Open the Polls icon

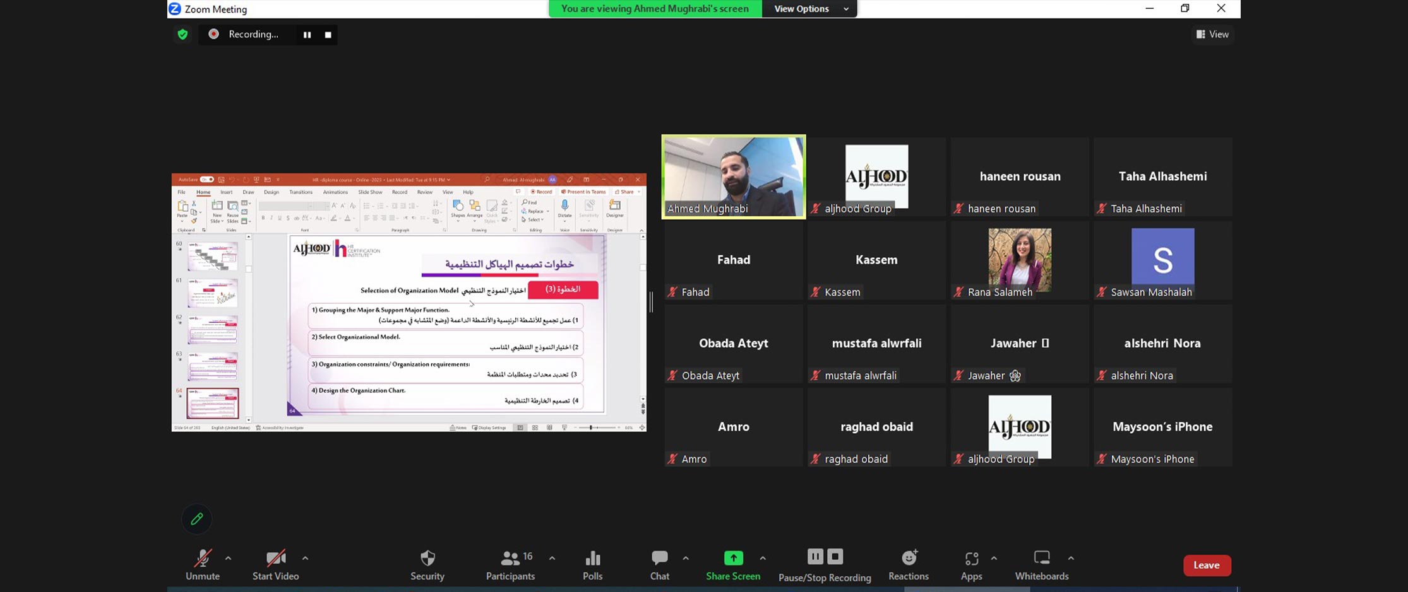click(x=592, y=565)
